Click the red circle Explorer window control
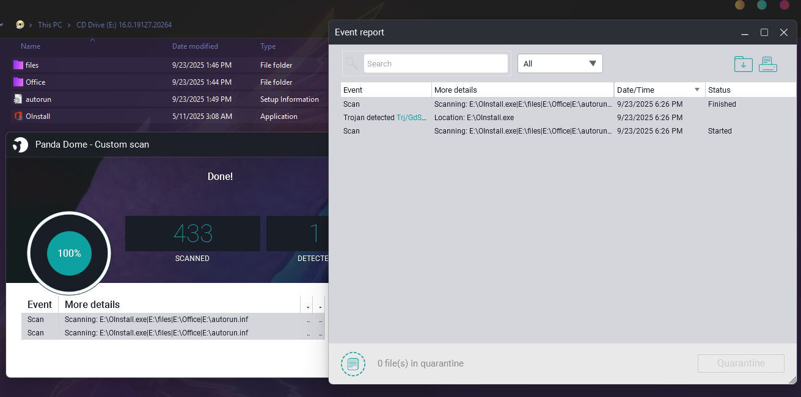The width and height of the screenshot is (801, 397). [785, 5]
